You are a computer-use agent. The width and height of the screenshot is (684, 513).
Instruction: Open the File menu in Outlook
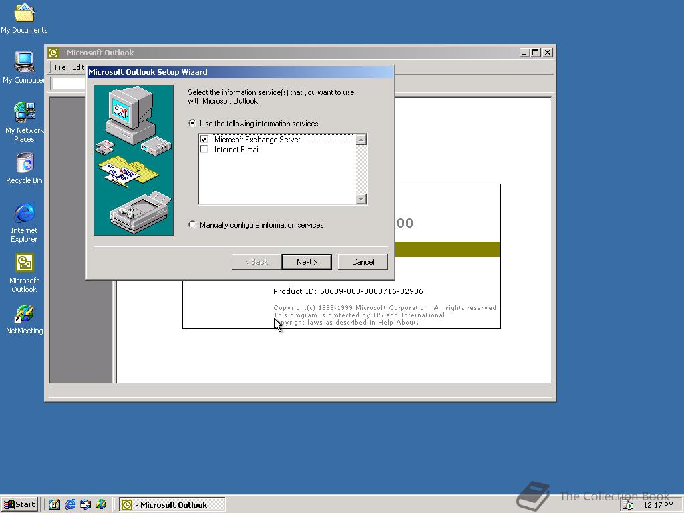(60, 67)
